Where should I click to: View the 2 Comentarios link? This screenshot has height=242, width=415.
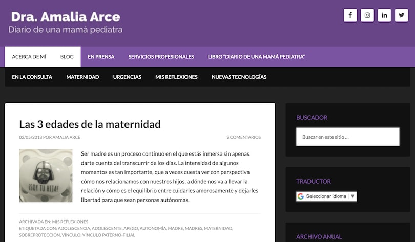[243, 137]
